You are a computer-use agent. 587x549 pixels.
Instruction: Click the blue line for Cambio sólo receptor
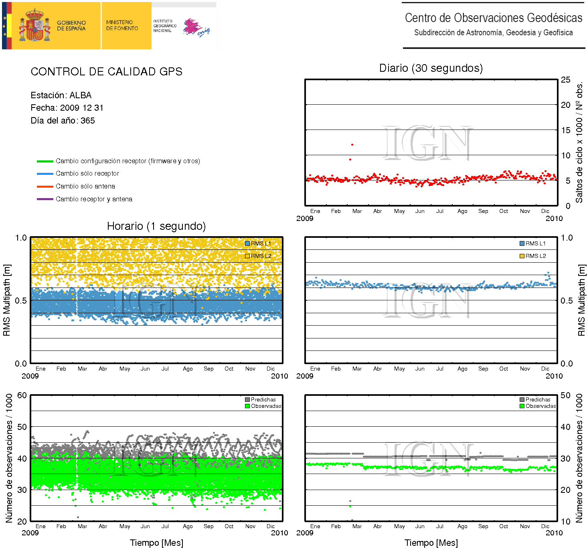coord(45,174)
